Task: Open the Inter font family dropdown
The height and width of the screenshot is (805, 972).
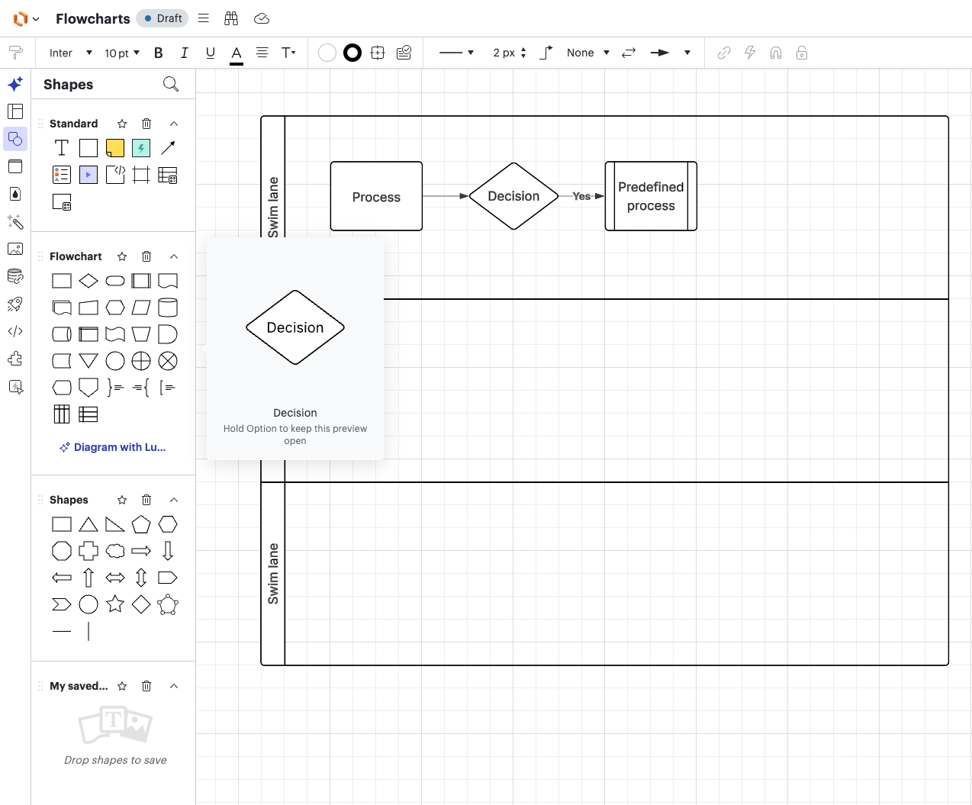Action: click(70, 53)
